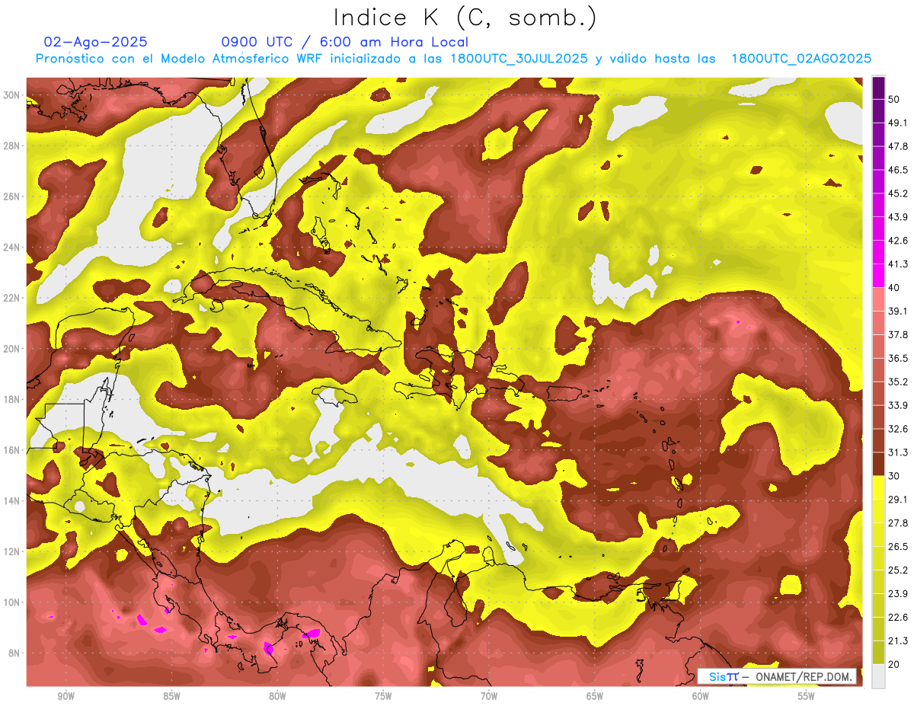Click the latitude label "18N"
The height and width of the screenshot is (706, 914).
click(x=11, y=400)
